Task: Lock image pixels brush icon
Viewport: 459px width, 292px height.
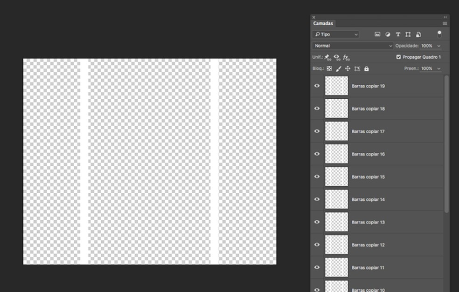Action: coord(338,68)
